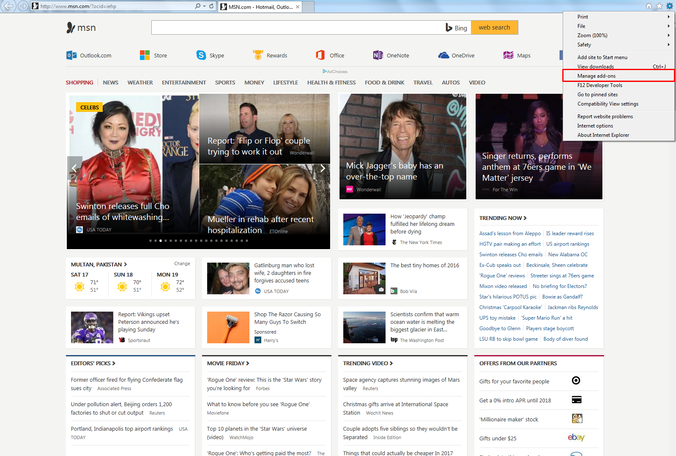Click the Jeopardy champ story thumbnail
This screenshot has height=456, width=676.
(364, 229)
